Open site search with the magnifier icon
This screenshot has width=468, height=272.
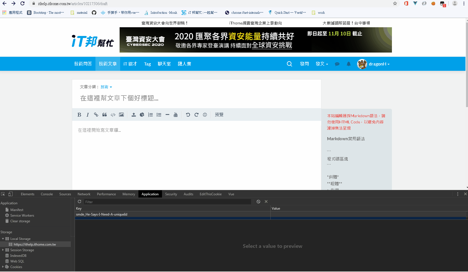point(289,64)
